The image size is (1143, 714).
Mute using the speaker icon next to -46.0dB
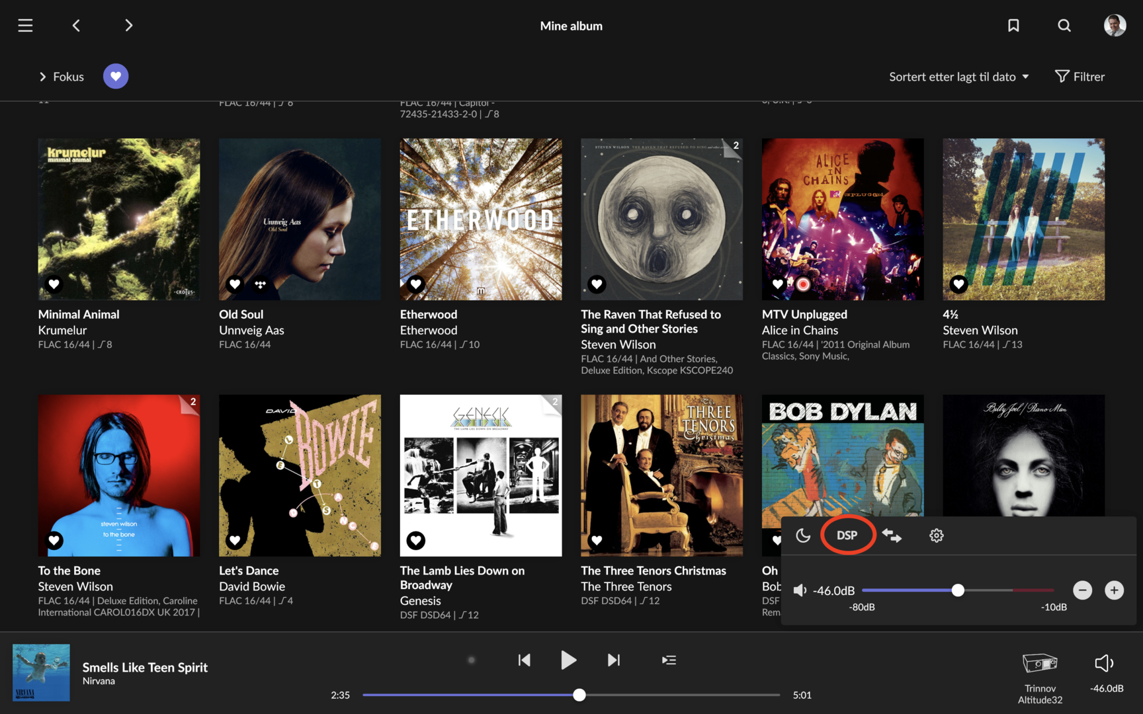[x=800, y=590]
